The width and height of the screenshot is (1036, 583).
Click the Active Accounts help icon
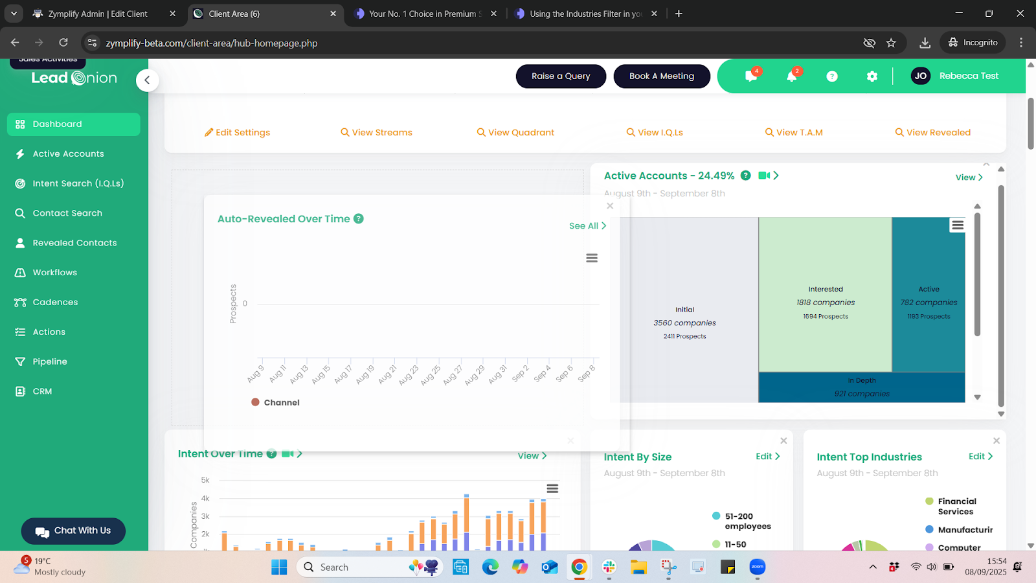(x=745, y=176)
